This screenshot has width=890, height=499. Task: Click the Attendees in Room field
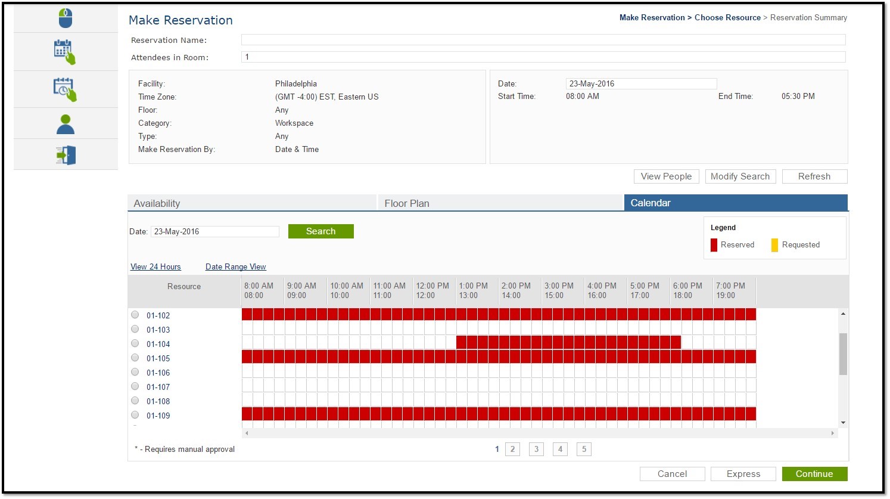point(543,57)
